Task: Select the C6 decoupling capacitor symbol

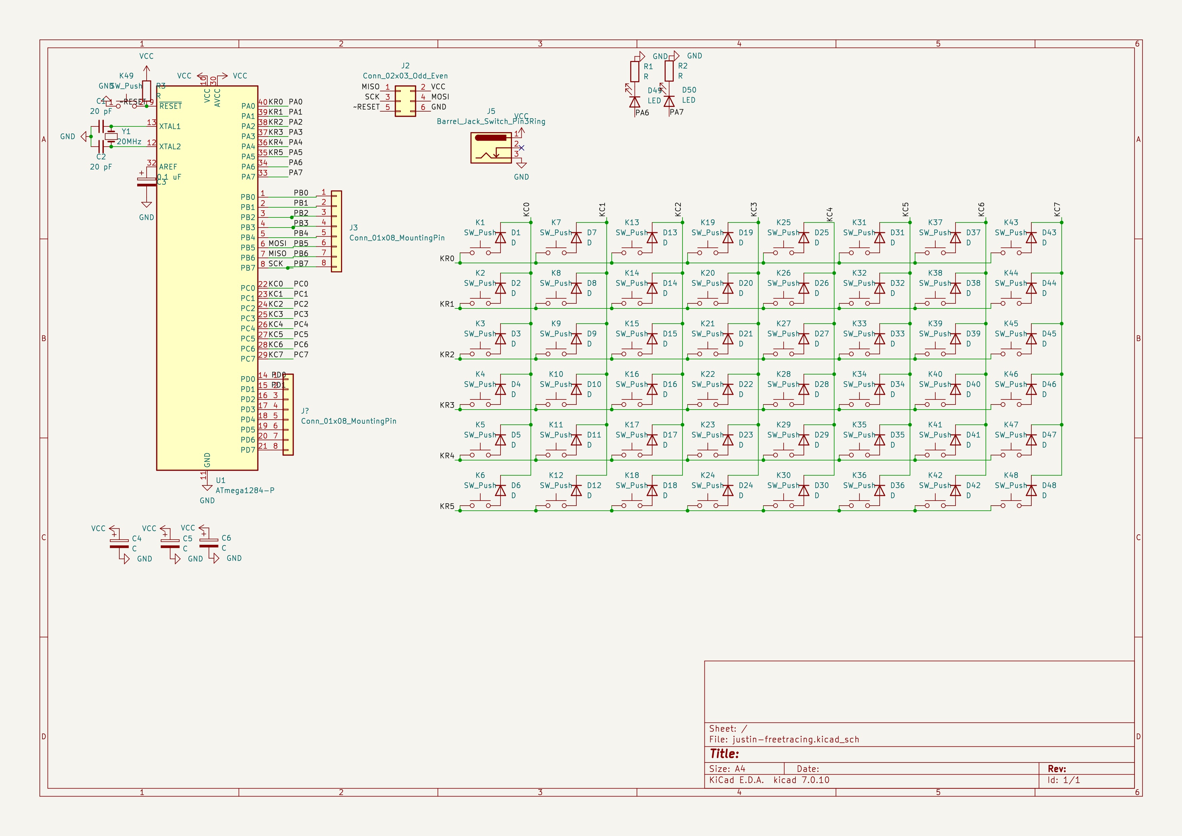Action: (209, 543)
